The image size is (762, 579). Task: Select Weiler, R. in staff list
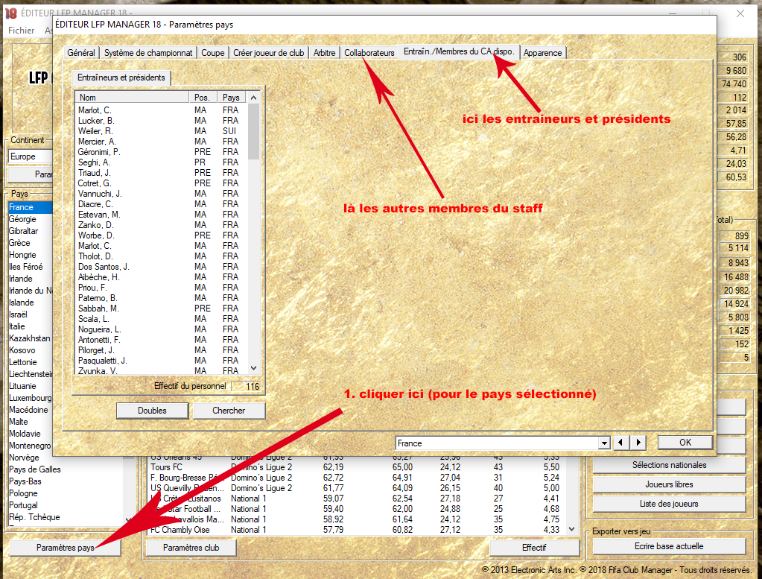coord(162,130)
